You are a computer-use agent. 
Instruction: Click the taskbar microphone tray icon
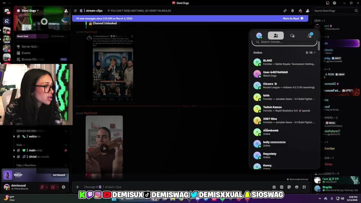(x=332, y=198)
